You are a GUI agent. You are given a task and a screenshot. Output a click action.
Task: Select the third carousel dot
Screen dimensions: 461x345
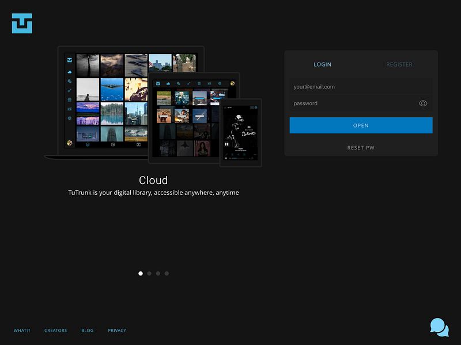158,274
